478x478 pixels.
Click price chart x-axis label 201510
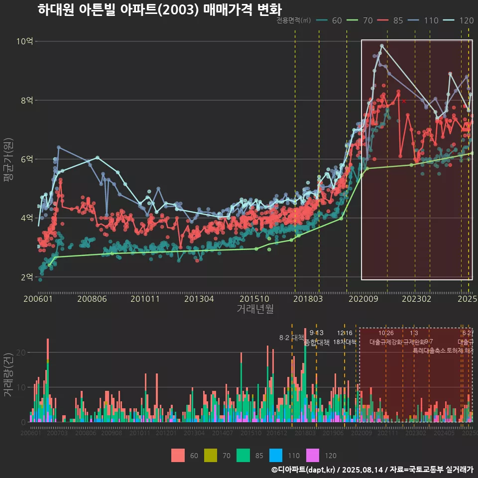pyautogui.click(x=254, y=299)
